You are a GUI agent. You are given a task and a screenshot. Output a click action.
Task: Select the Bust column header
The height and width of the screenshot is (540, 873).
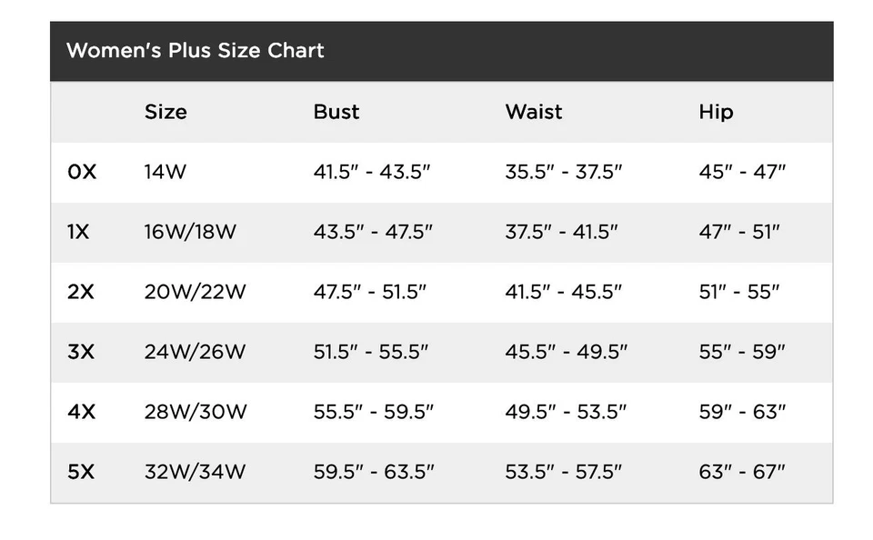click(x=336, y=112)
